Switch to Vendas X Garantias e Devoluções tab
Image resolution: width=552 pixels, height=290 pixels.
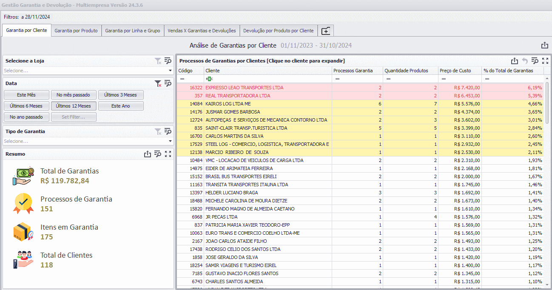[202, 31]
